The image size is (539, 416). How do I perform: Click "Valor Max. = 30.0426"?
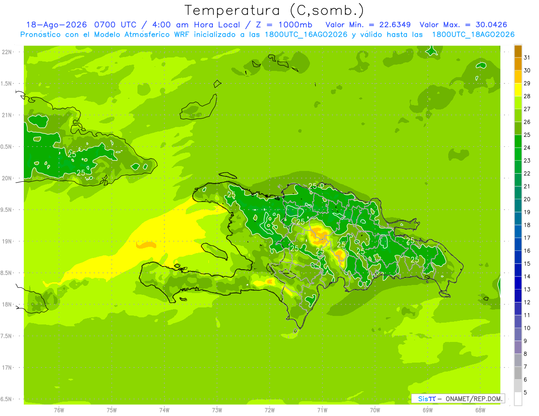point(464,25)
